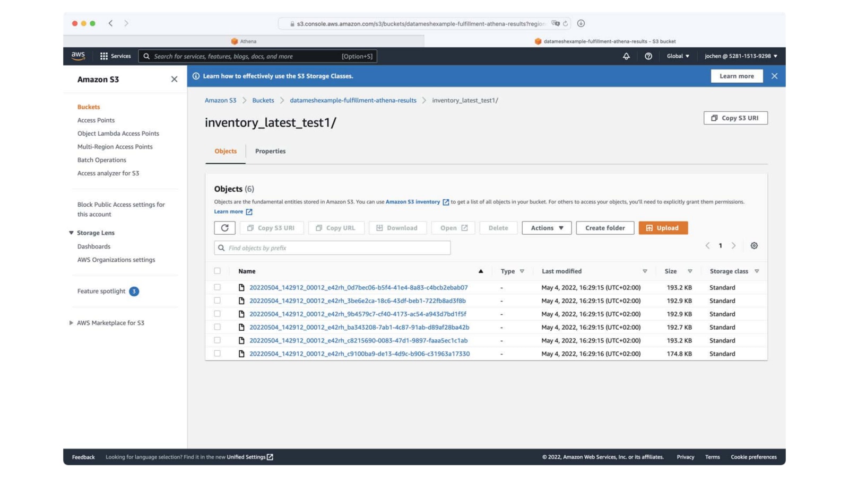Click Learn more banner button

point(737,76)
